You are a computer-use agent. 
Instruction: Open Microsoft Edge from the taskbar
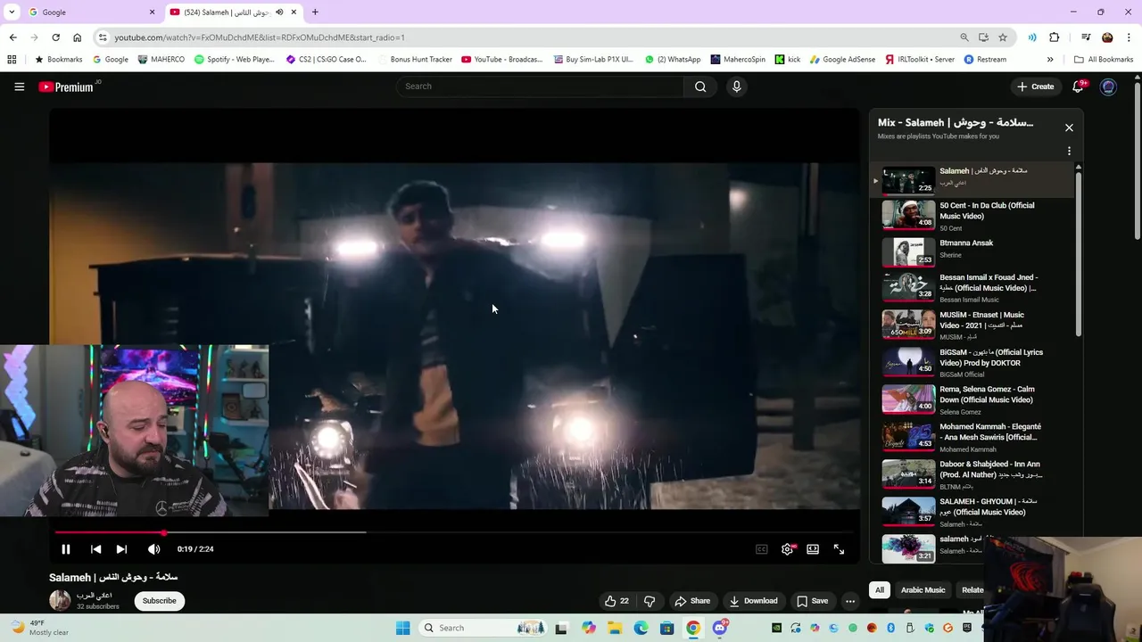(641, 628)
